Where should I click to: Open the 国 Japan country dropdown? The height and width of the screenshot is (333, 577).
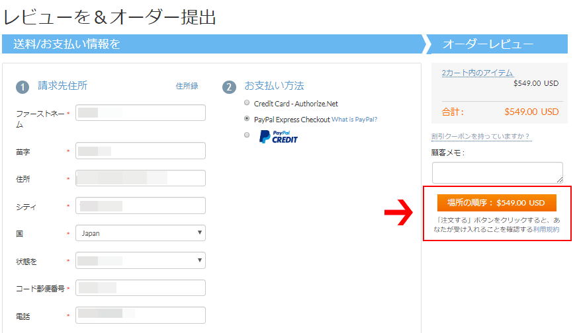click(140, 233)
